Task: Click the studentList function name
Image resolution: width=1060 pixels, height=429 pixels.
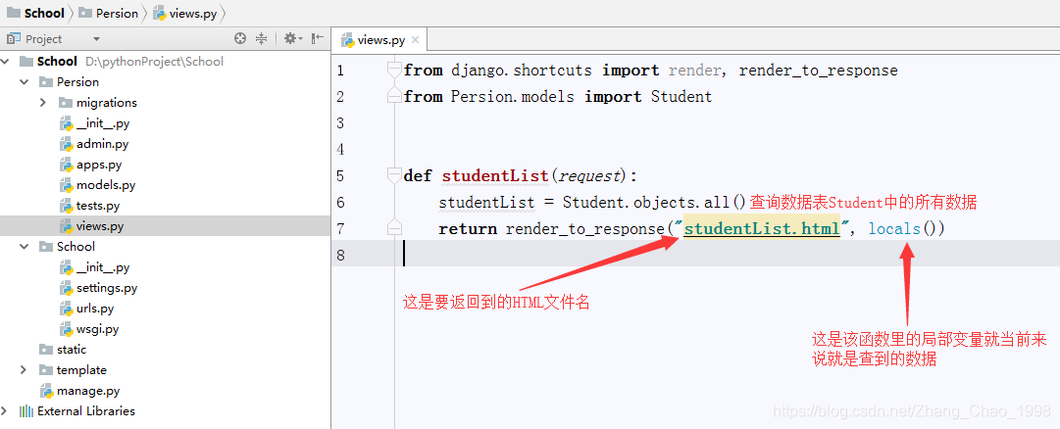Action: pyautogui.click(x=495, y=176)
